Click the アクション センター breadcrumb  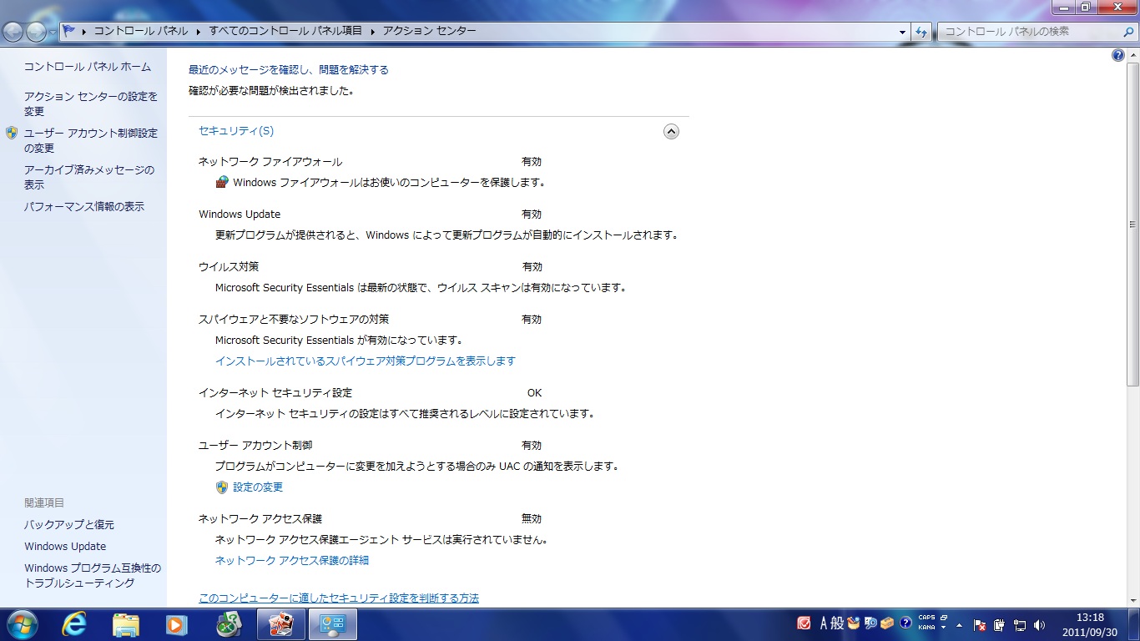click(430, 31)
